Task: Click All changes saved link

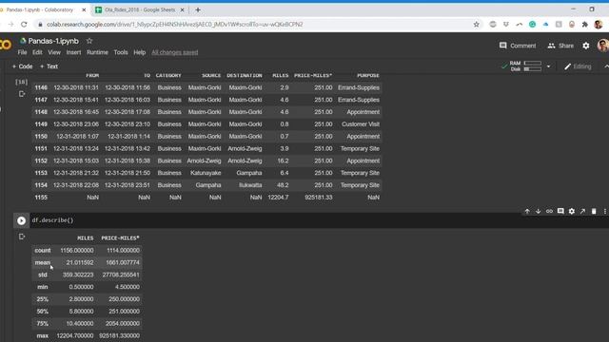Action: (x=175, y=52)
